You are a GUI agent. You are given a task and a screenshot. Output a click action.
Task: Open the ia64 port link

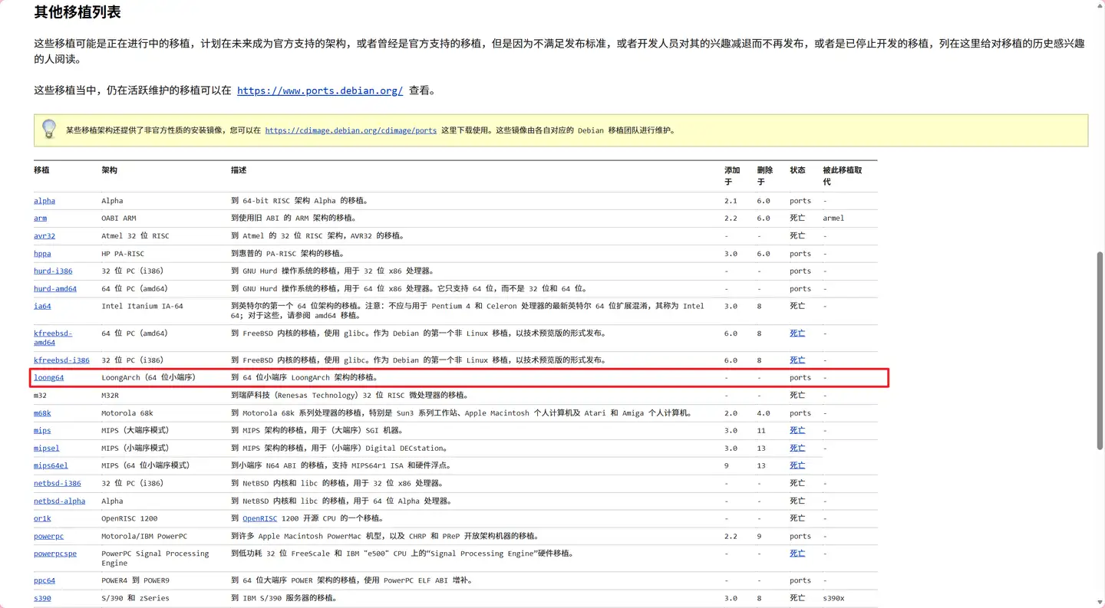click(42, 307)
